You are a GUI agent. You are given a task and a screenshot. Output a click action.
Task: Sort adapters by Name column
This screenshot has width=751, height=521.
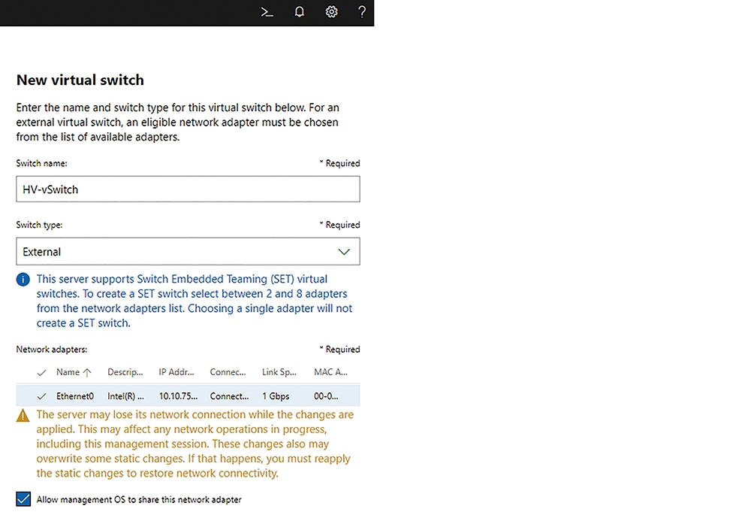click(x=68, y=372)
